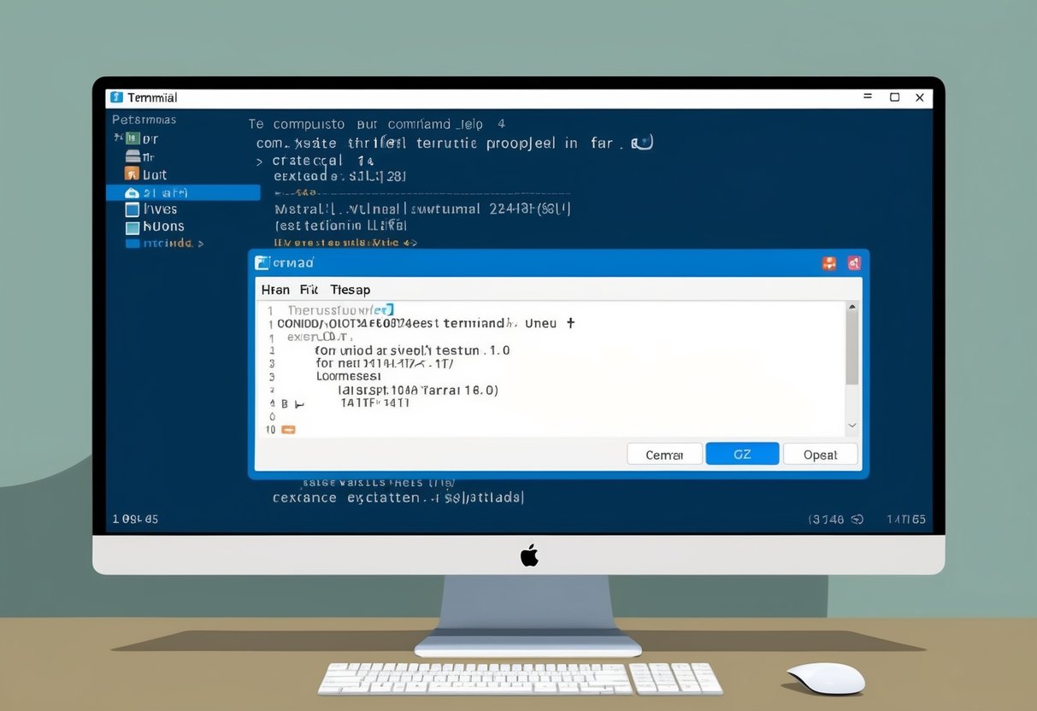
Task: Collapse the dialog scrollbar down chevron
Action: 851,424
